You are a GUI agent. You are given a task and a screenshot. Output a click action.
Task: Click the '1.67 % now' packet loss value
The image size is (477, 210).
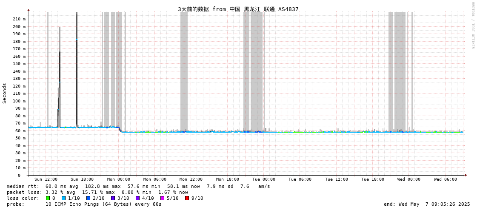(x=173, y=193)
